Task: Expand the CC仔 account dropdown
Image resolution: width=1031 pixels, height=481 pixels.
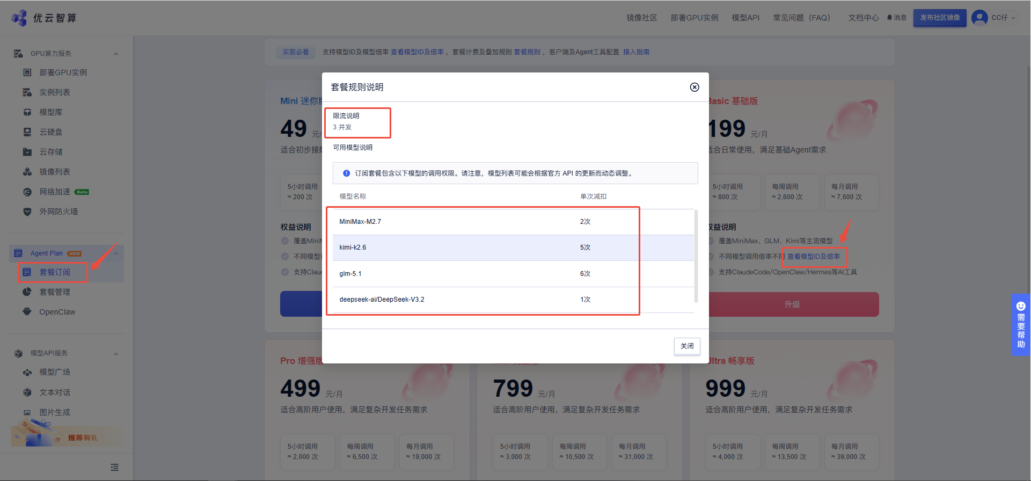Action: tap(1003, 18)
